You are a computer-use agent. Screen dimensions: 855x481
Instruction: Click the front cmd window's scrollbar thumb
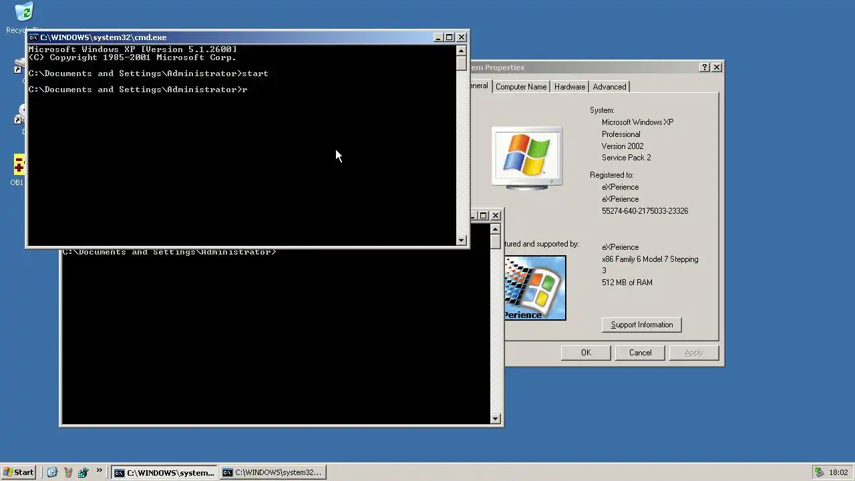pos(462,63)
